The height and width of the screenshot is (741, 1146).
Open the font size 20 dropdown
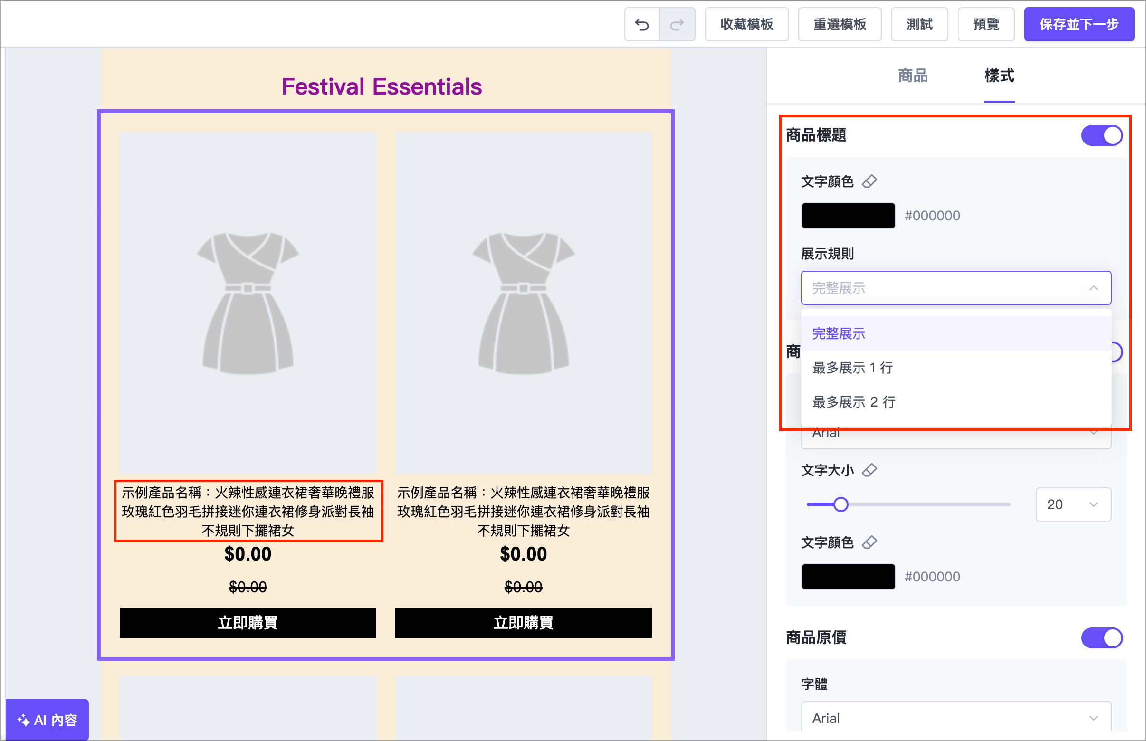coord(1073,504)
